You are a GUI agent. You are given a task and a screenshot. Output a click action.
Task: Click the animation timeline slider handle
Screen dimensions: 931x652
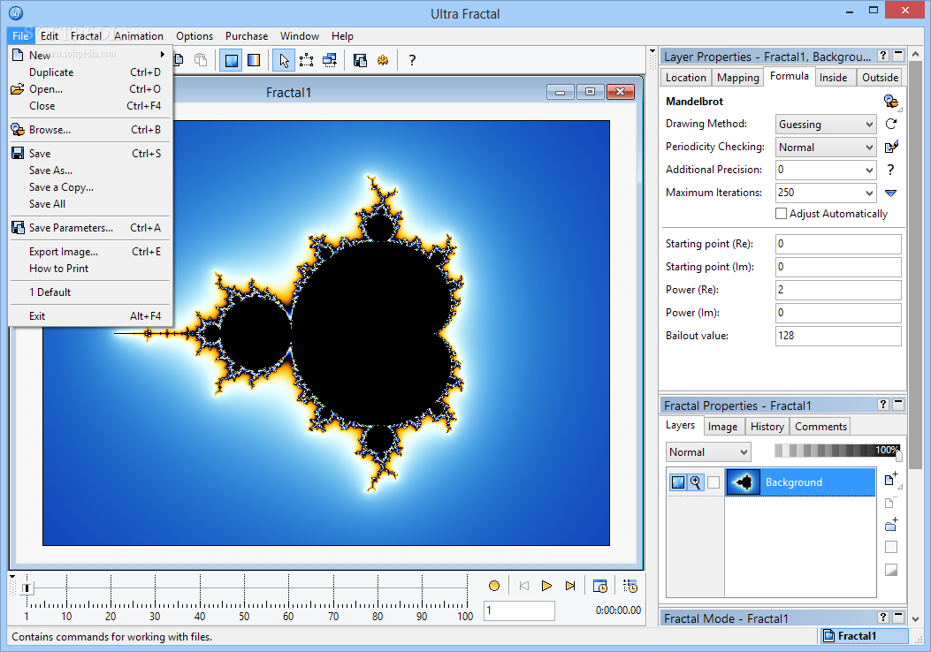coord(27,588)
